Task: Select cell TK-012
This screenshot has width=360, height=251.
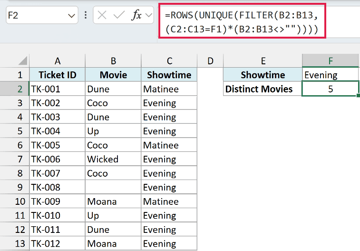Action: pos(58,243)
